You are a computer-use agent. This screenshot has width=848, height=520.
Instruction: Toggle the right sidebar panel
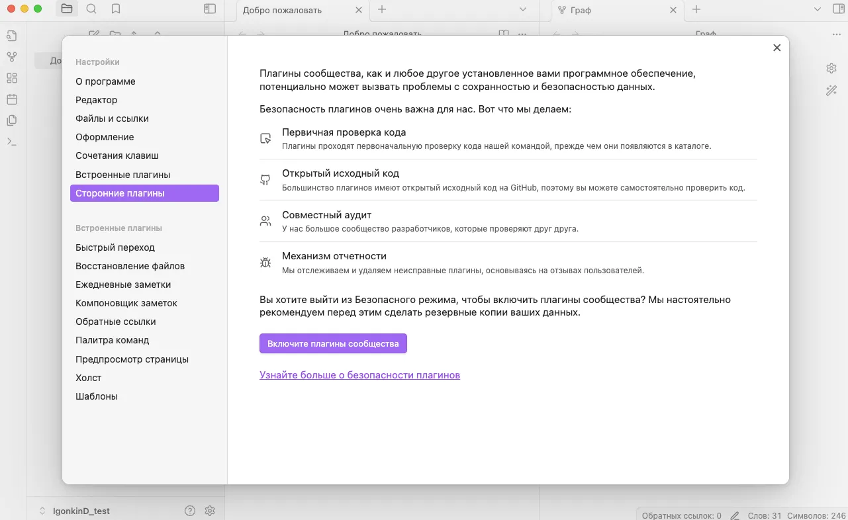[838, 9]
